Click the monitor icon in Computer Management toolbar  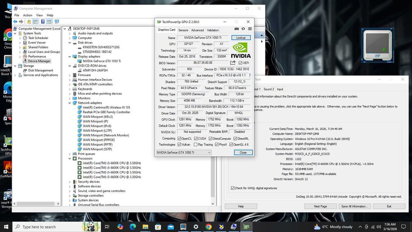56,21
